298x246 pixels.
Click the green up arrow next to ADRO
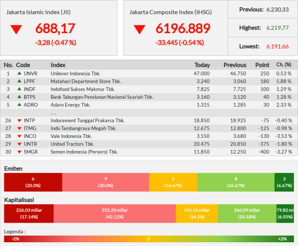pos(20,104)
